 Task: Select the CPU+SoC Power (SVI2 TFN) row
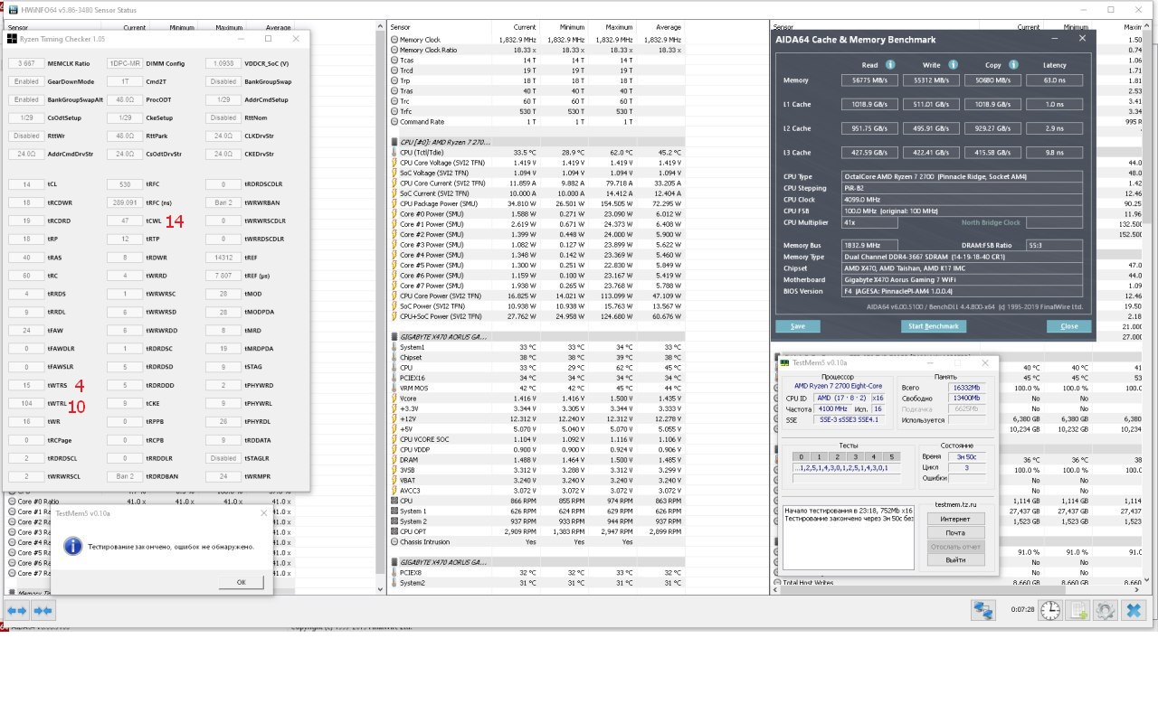[536, 316]
